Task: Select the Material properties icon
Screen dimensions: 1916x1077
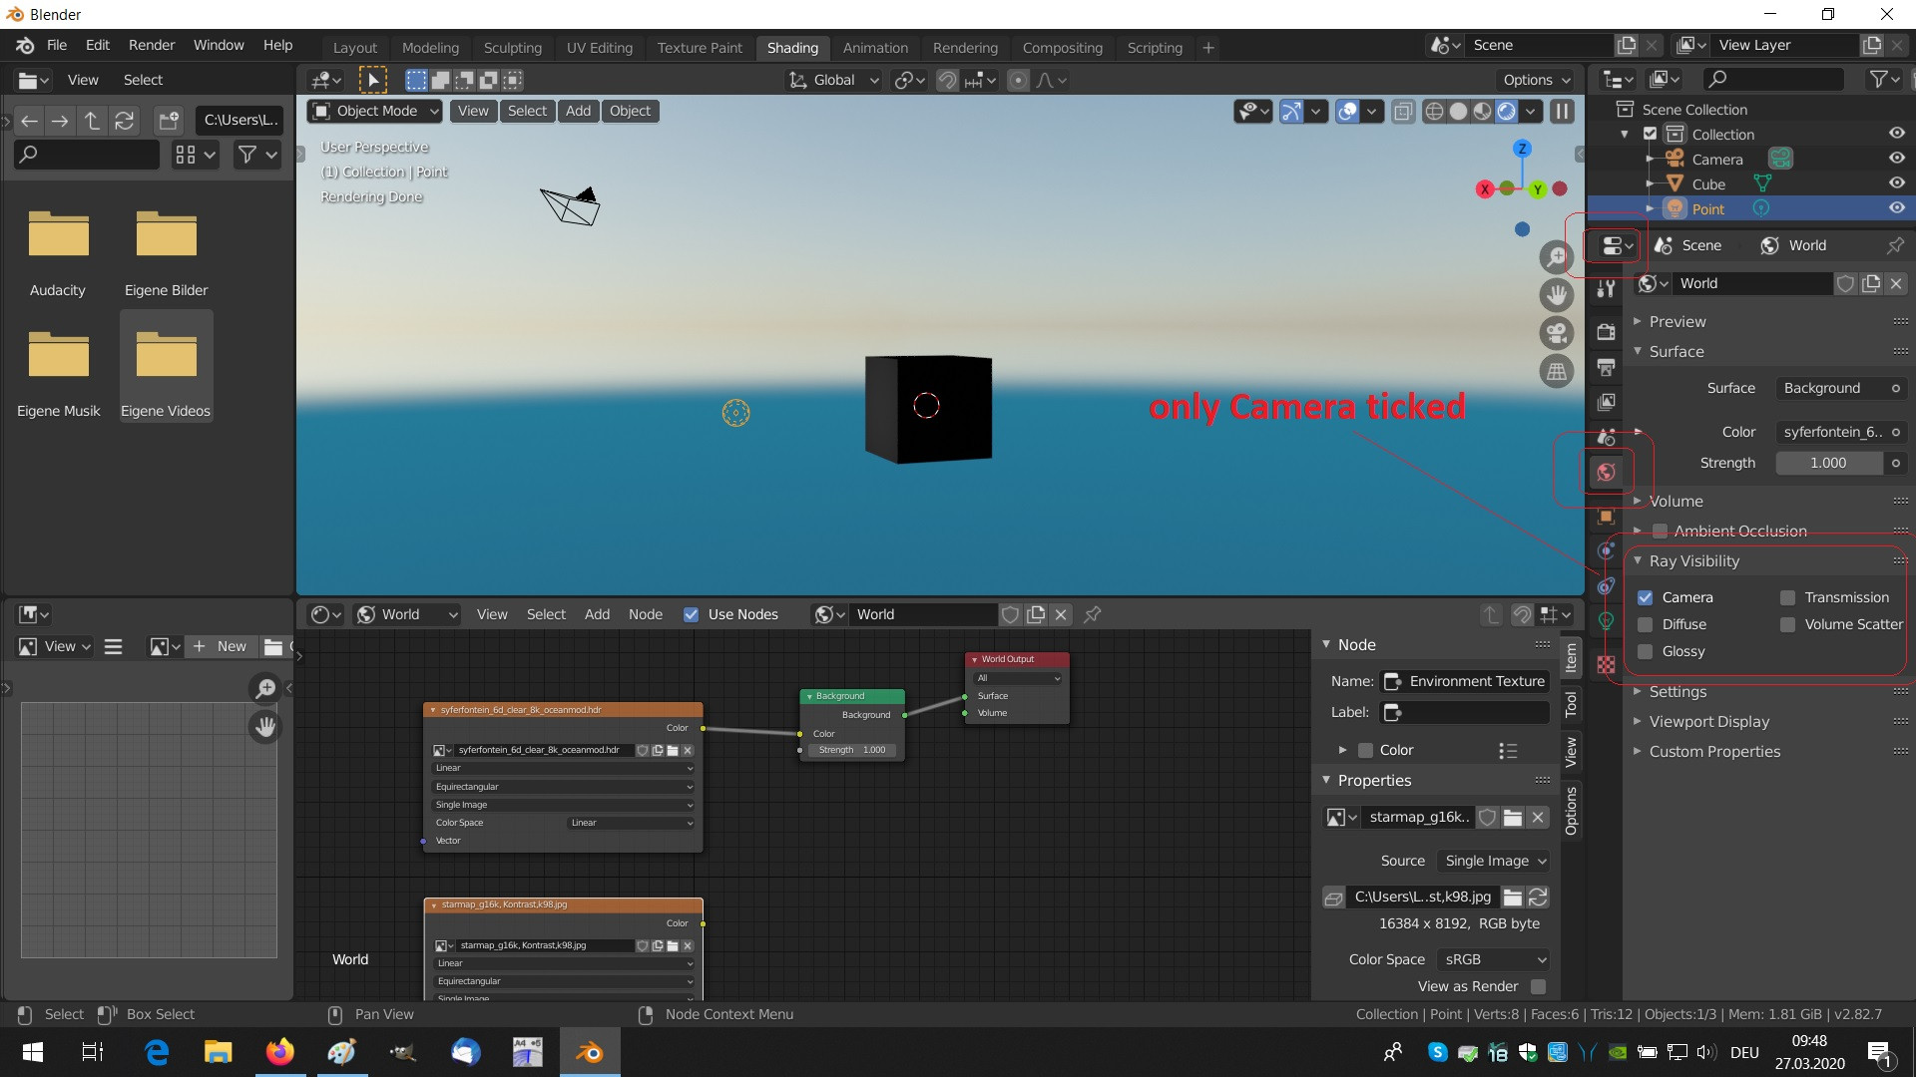Action: click(x=1606, y=663)
